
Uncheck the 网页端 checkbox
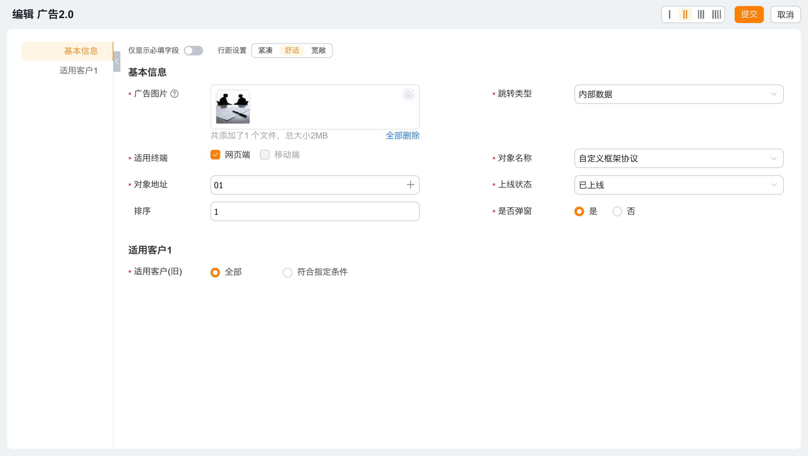(215, 155)
